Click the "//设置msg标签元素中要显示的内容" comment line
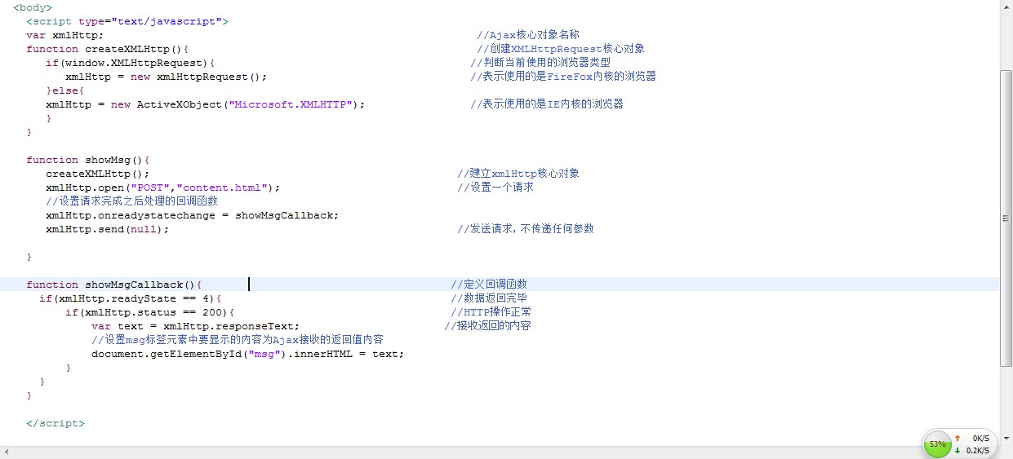Screen dimensions: 1013x459 pos(238,339)
